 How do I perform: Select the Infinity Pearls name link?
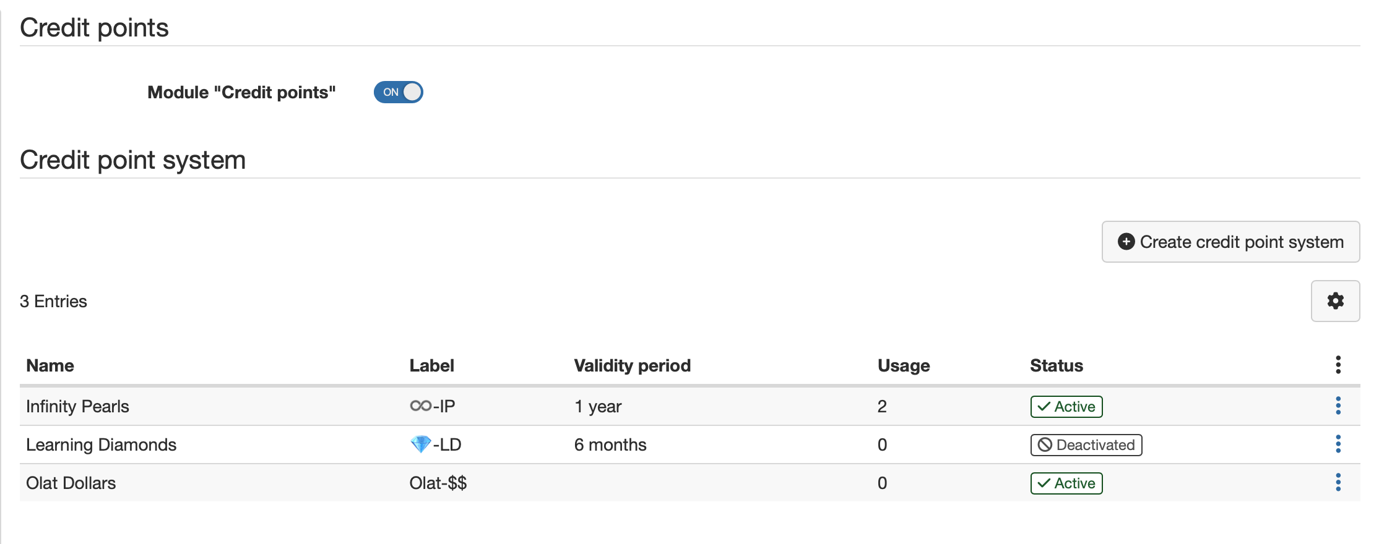pos(77,406)
